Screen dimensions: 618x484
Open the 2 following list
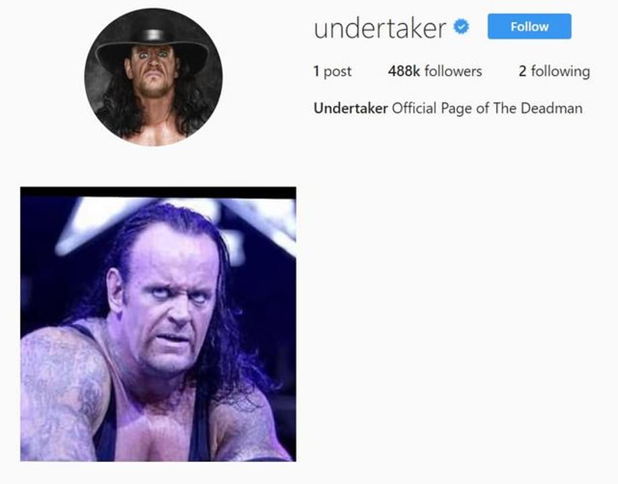(x=554, y=72)
